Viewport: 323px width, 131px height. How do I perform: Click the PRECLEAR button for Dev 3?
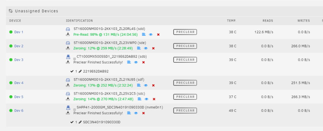(x=185, y=60)
